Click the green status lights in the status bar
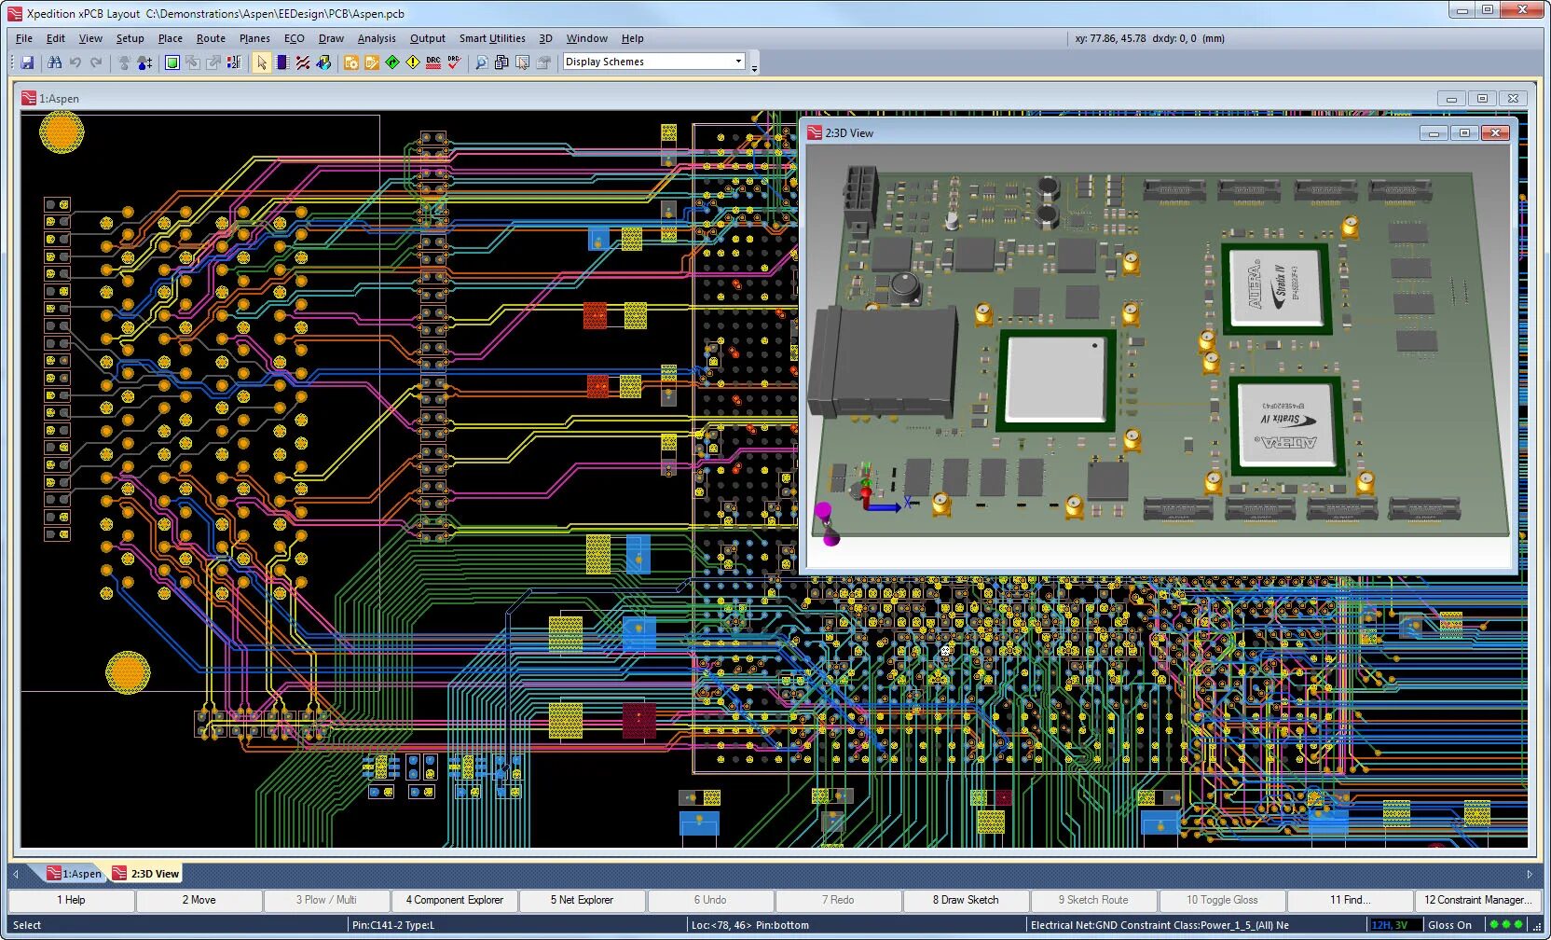1551x940 pixels. (x=1506, y=925)
